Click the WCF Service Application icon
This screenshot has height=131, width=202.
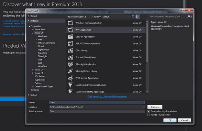coord(71,78)
